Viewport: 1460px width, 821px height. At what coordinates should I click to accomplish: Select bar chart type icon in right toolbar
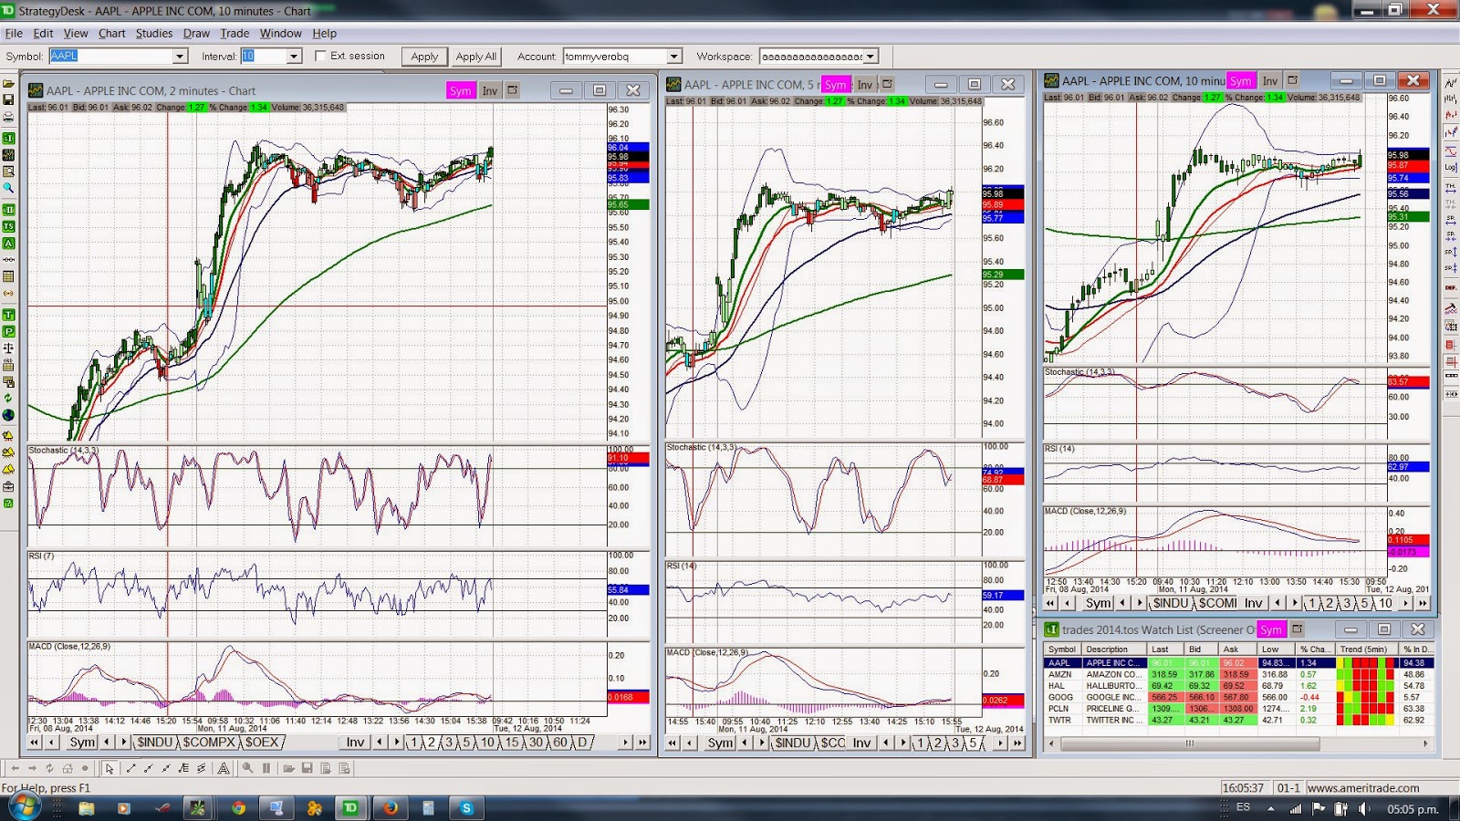point(1451,99)
